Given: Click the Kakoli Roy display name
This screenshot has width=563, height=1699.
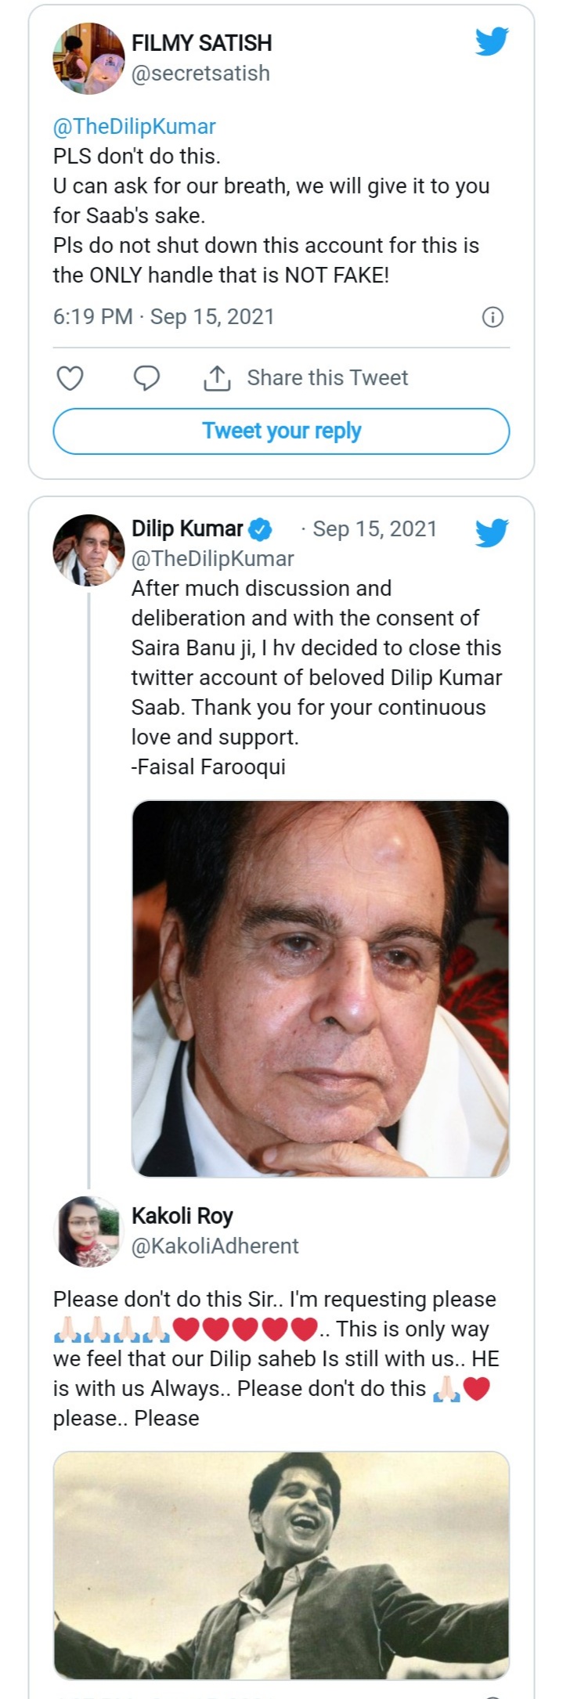Looking at the screenshot, I should click(182, 1216).
